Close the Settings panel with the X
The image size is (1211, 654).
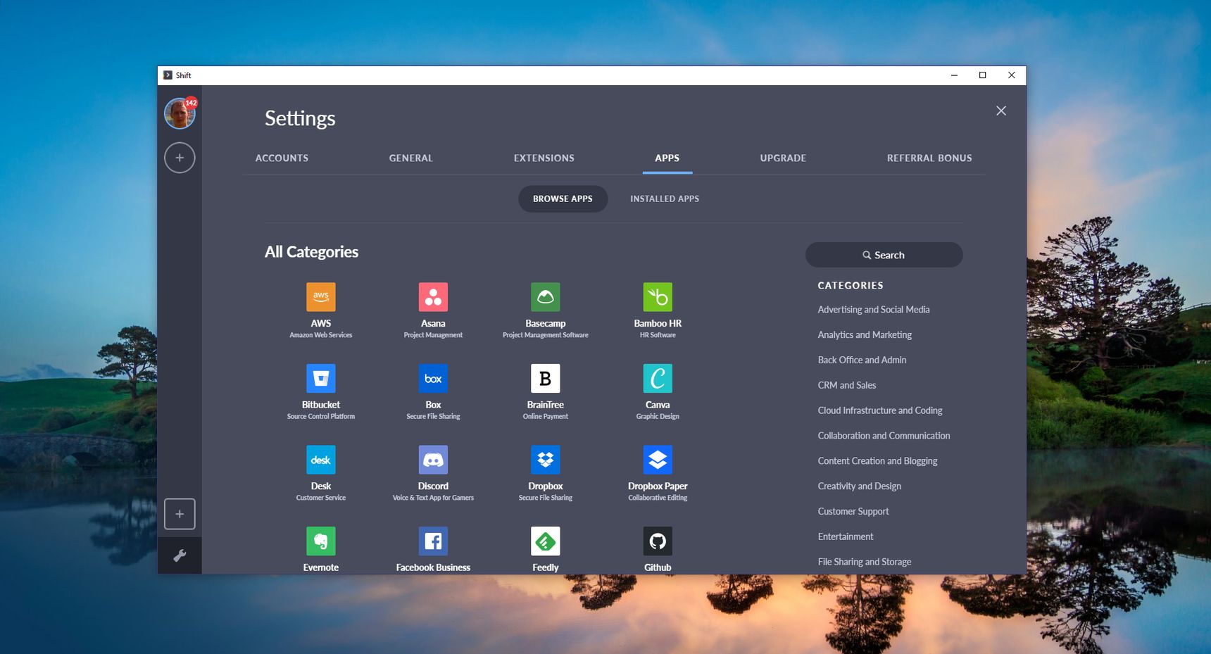1001,111
